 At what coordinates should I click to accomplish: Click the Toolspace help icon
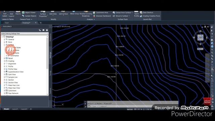(x=47, y=30)
